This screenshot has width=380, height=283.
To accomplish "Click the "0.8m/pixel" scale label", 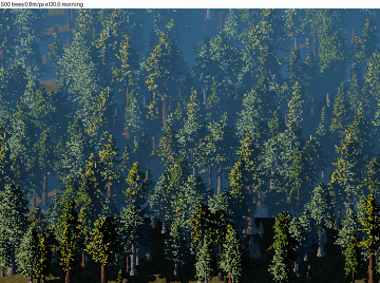I will [x=37, y=4].
